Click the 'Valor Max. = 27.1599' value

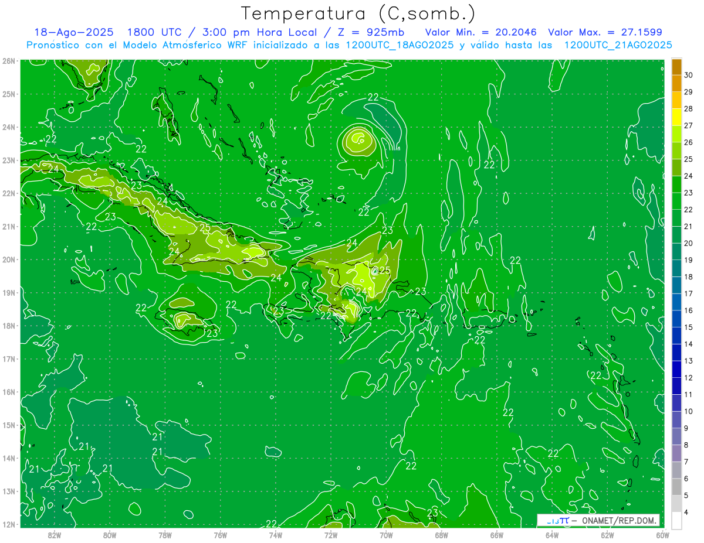pos(606,32)
